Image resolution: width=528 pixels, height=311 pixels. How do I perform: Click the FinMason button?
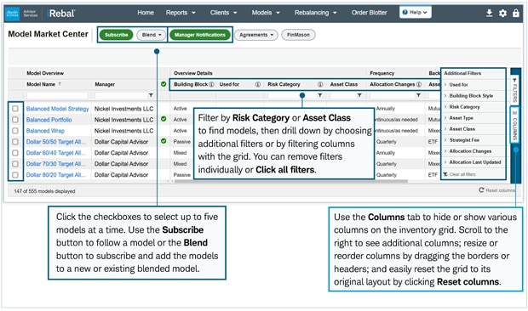tap(298, 35)
